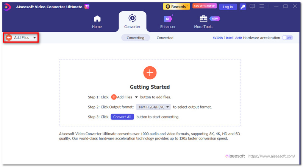Click the Convert All button
Image resolution: width=303 pixels, height=167 pixels.
[x=122, y=117]
